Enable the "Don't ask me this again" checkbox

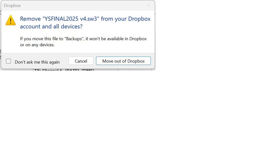click(8, 61)
